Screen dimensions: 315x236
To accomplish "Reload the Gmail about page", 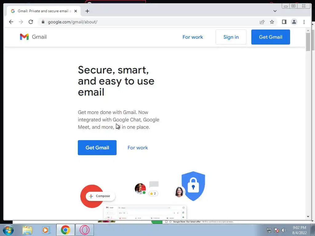I will [31, 22].
